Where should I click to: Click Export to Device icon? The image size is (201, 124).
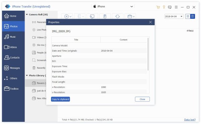[x=79, y=16]
